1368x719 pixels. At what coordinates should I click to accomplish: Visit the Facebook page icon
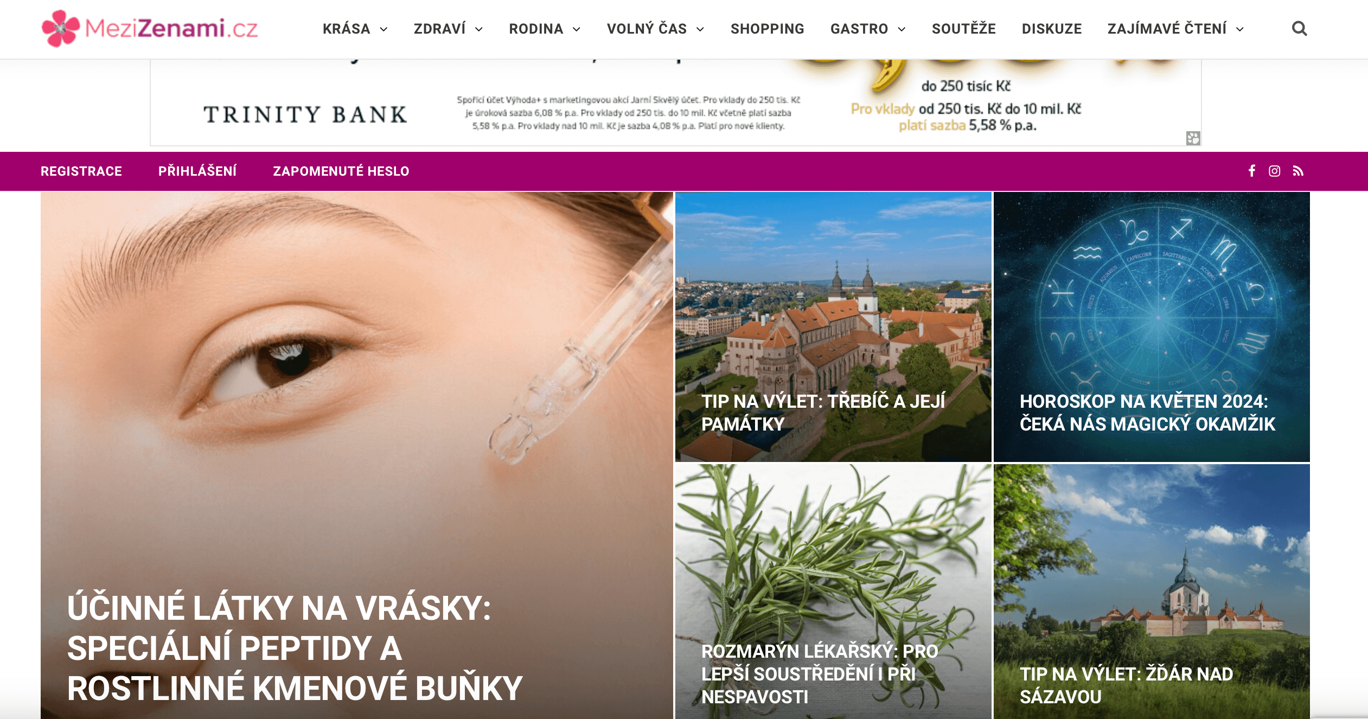(x=1251, y=171)
